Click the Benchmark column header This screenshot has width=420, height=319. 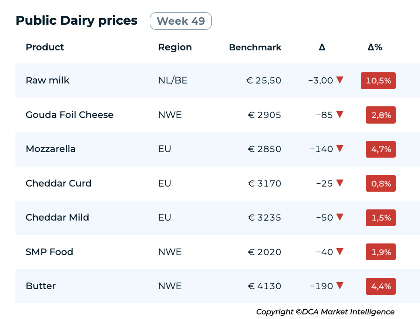(x=255, y=47)
